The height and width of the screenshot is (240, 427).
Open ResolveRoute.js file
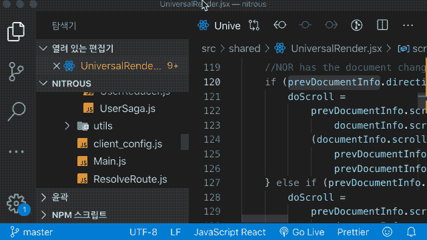tap(130, 179)
